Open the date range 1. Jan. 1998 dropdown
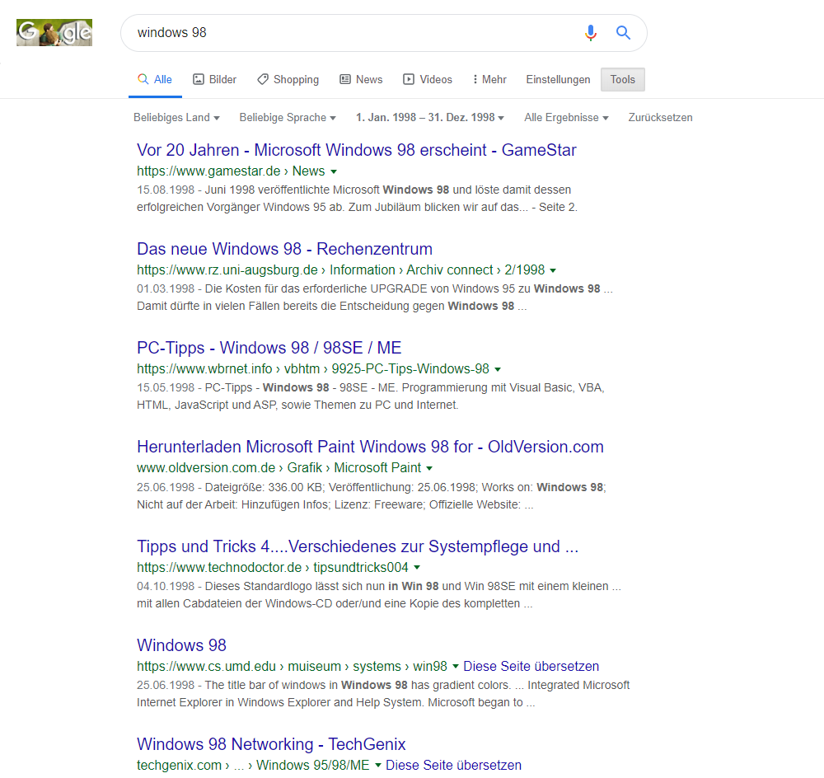The image size is (824, 778). pos(430,117)
